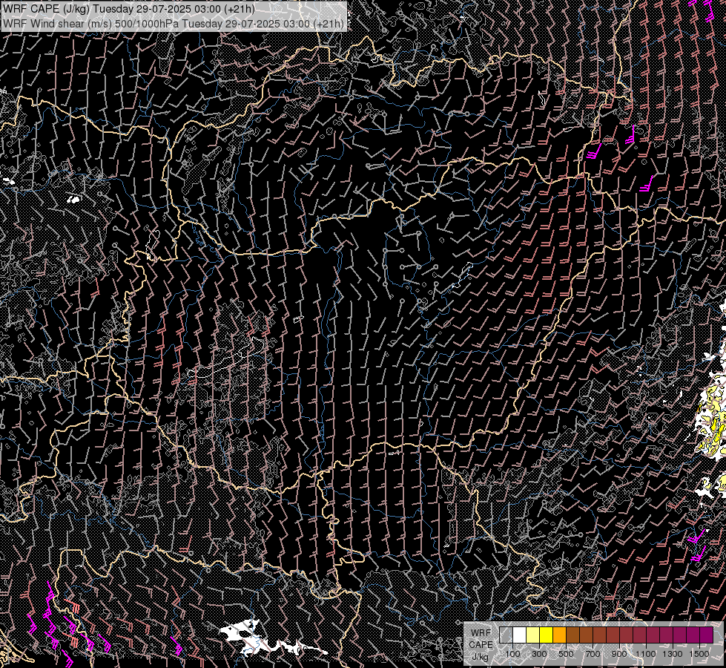The height and width of the screenshot is (668, 726).
Task: Click the 1500 legend value
Action: pyautogui.click(x=699, y=654)
